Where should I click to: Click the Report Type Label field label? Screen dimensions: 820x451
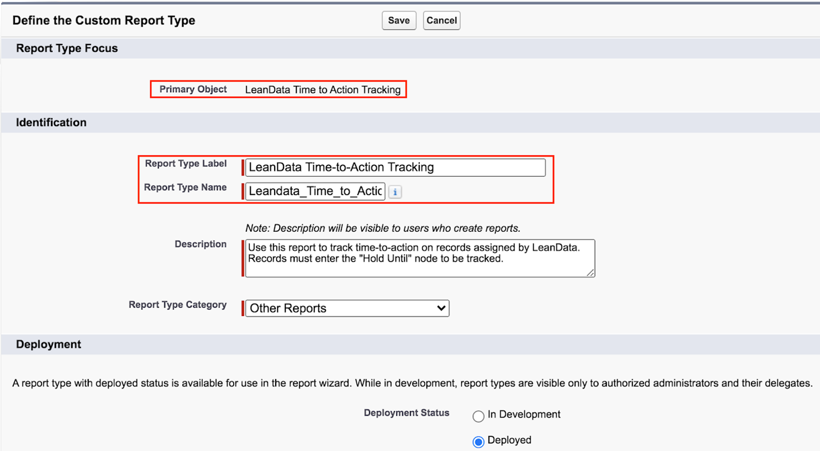click(x=186, y=163)
